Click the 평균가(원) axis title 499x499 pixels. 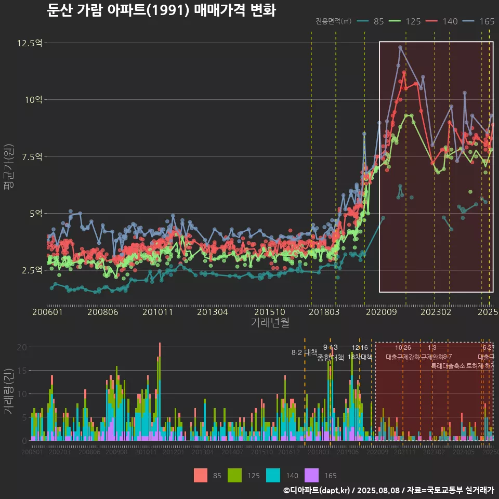tap(9, 167)
